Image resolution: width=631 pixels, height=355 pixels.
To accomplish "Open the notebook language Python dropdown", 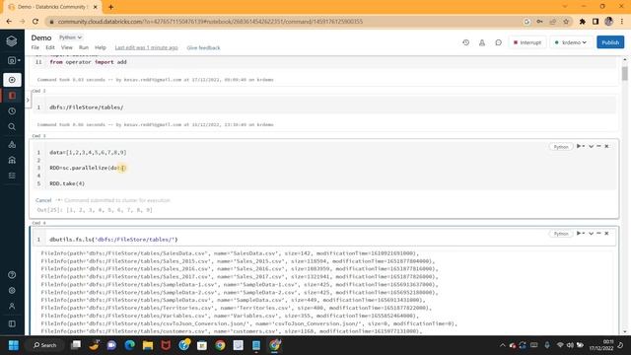I will 70,37.
